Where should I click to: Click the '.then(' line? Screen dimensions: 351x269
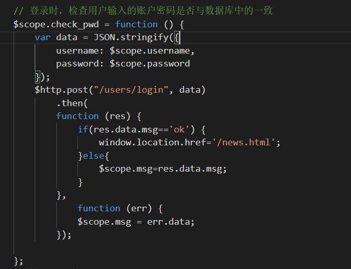pyautogui.click(x=72, y=103)
